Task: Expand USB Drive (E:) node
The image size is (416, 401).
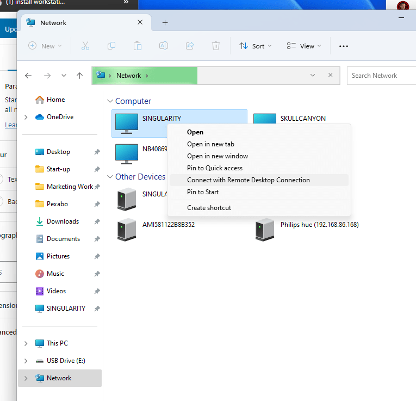Action: coord(26,361)
